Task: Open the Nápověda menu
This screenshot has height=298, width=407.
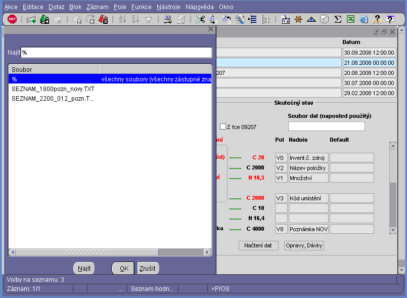Action: click(200, 7)
